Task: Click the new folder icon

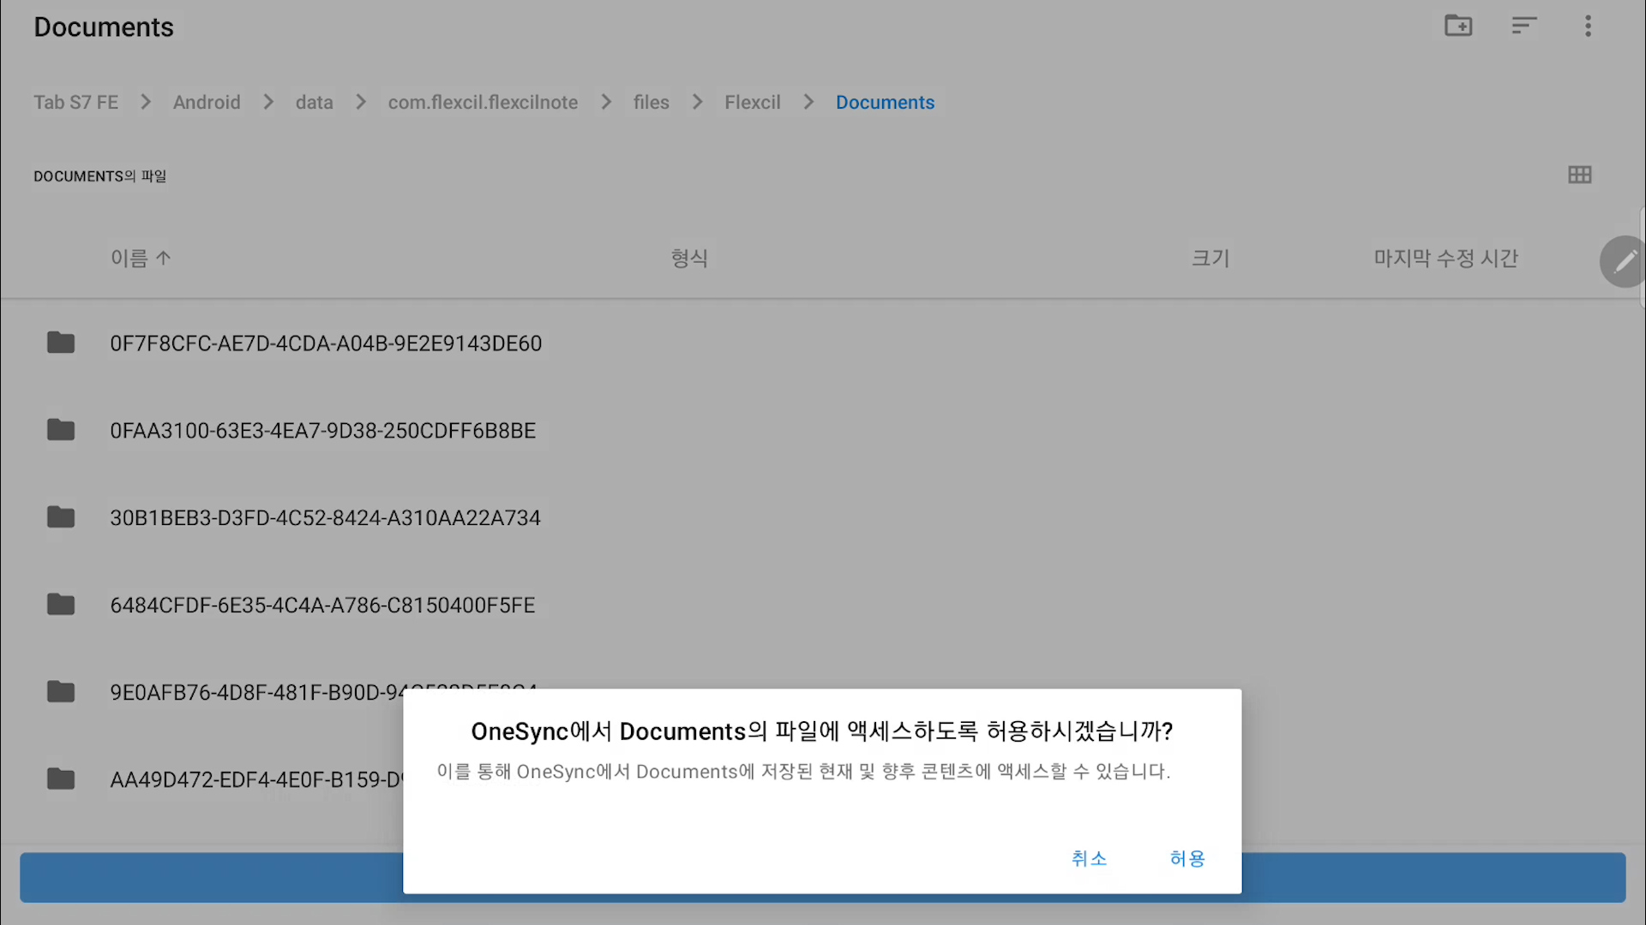Action: tap(1458, 26)
